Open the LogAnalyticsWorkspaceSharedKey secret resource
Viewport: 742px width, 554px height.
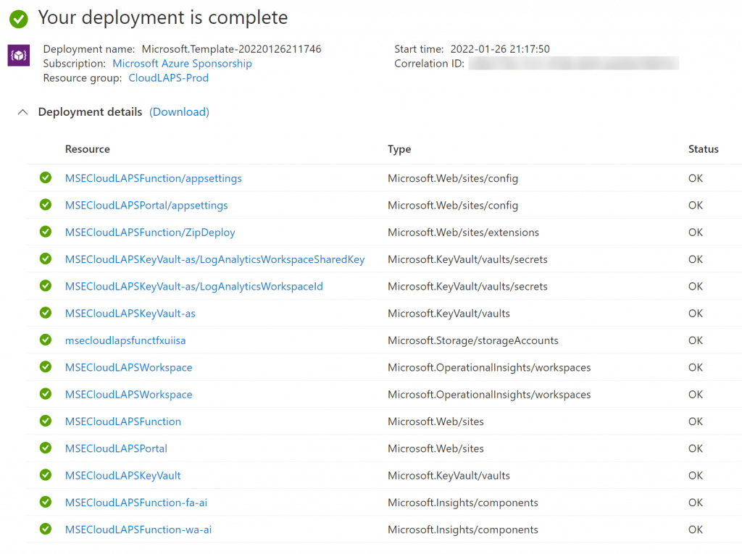click(x=214, y=259)
